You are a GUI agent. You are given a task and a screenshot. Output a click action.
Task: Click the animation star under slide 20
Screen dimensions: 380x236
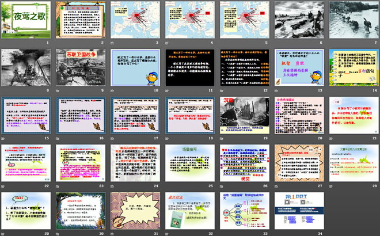(276, 139)
